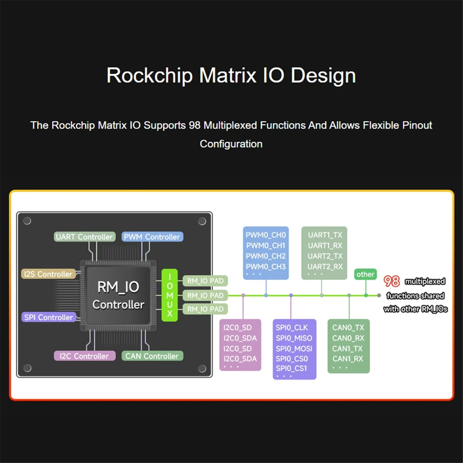The image size is (463, 463).
Task: Select the UART Controller block
Action: [x=84, y=237]
